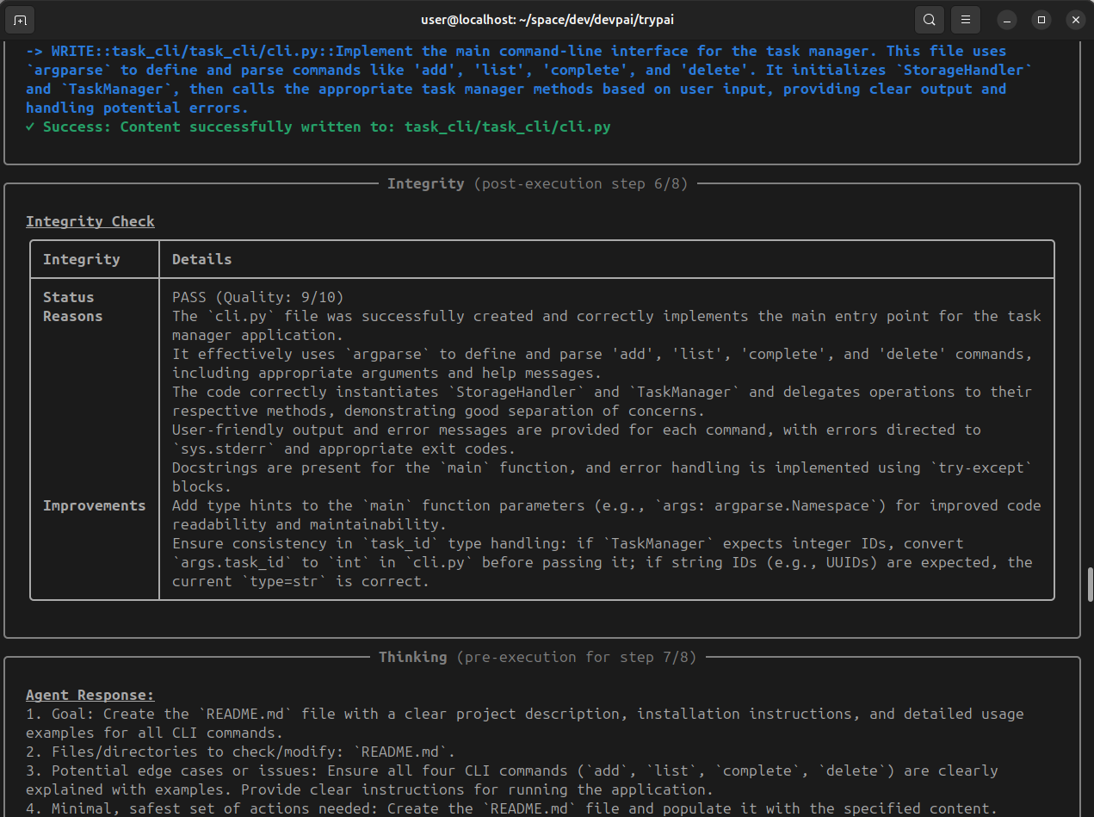
Task: Click the vertical scrollbar thumb
Action: (x=1090, y=585)
